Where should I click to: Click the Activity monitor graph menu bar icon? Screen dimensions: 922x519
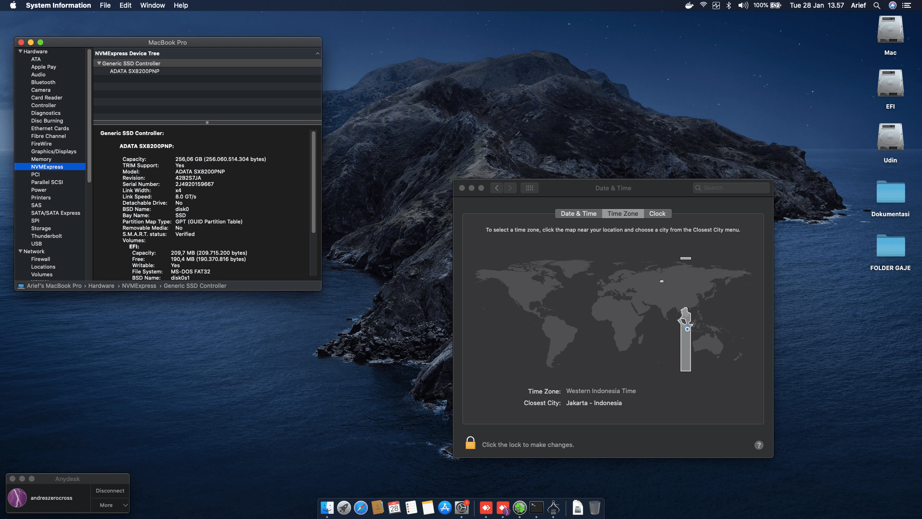pos(716,5)
